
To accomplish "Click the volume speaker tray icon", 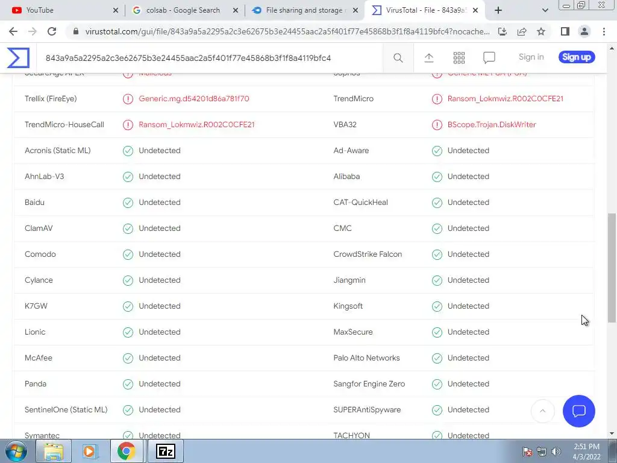I will tap(556, 452).
